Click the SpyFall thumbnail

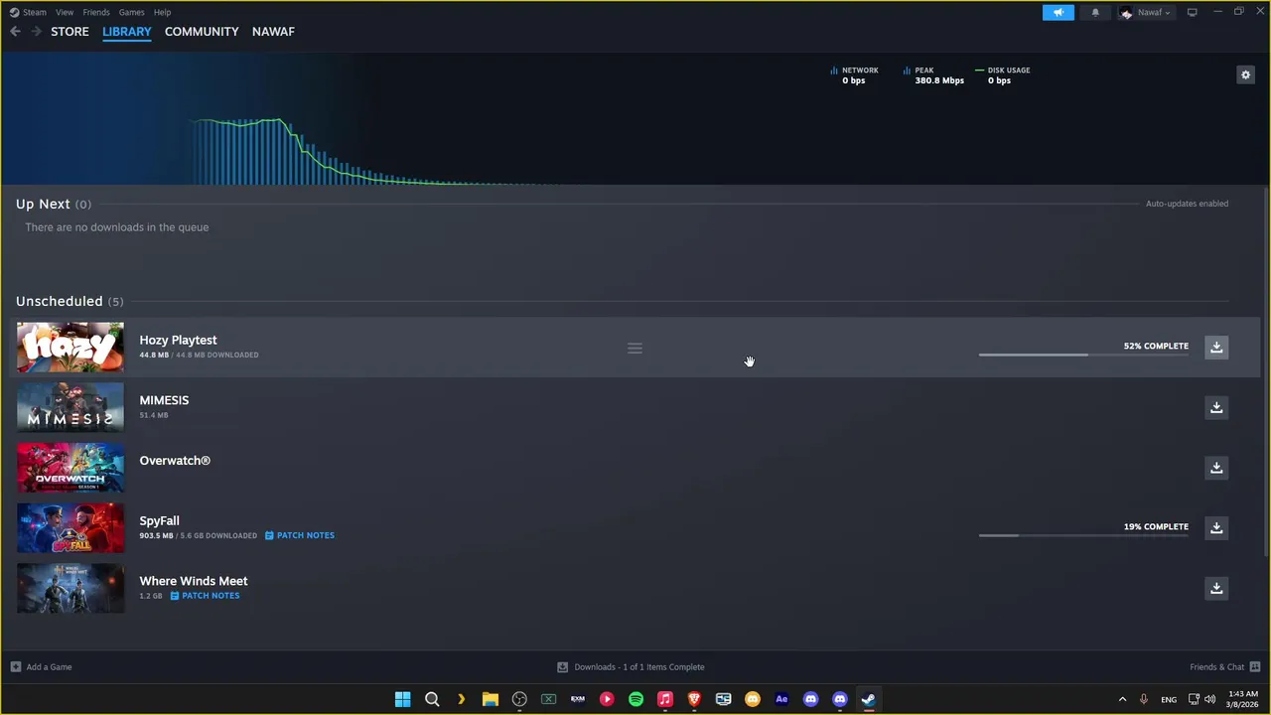[71, 528]
